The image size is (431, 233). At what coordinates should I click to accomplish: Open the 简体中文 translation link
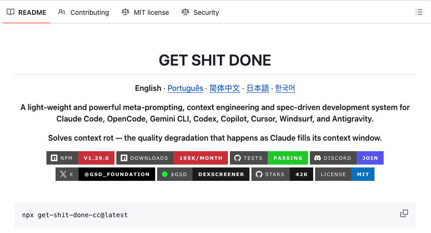tap(225, 88)
